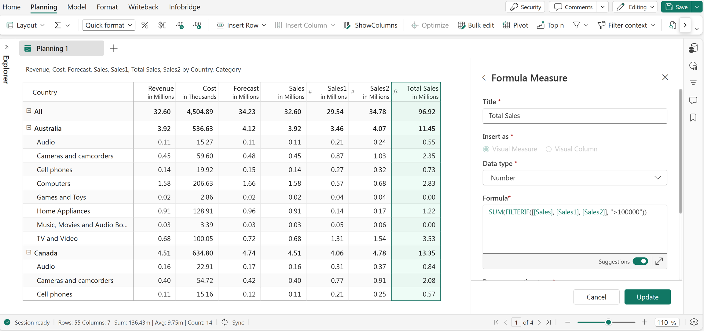Toggle the Suggestions switch
This screenshot has width=704, height=331.
pos(640,261)
